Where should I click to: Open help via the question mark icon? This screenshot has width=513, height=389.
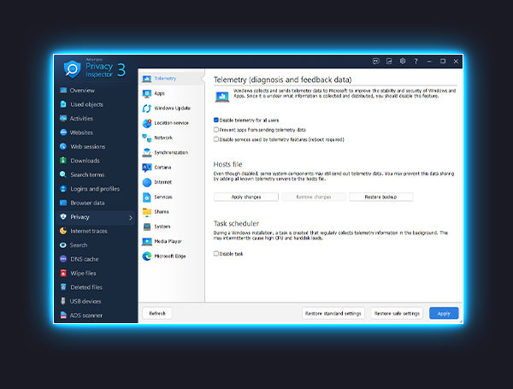pos(416,62)
